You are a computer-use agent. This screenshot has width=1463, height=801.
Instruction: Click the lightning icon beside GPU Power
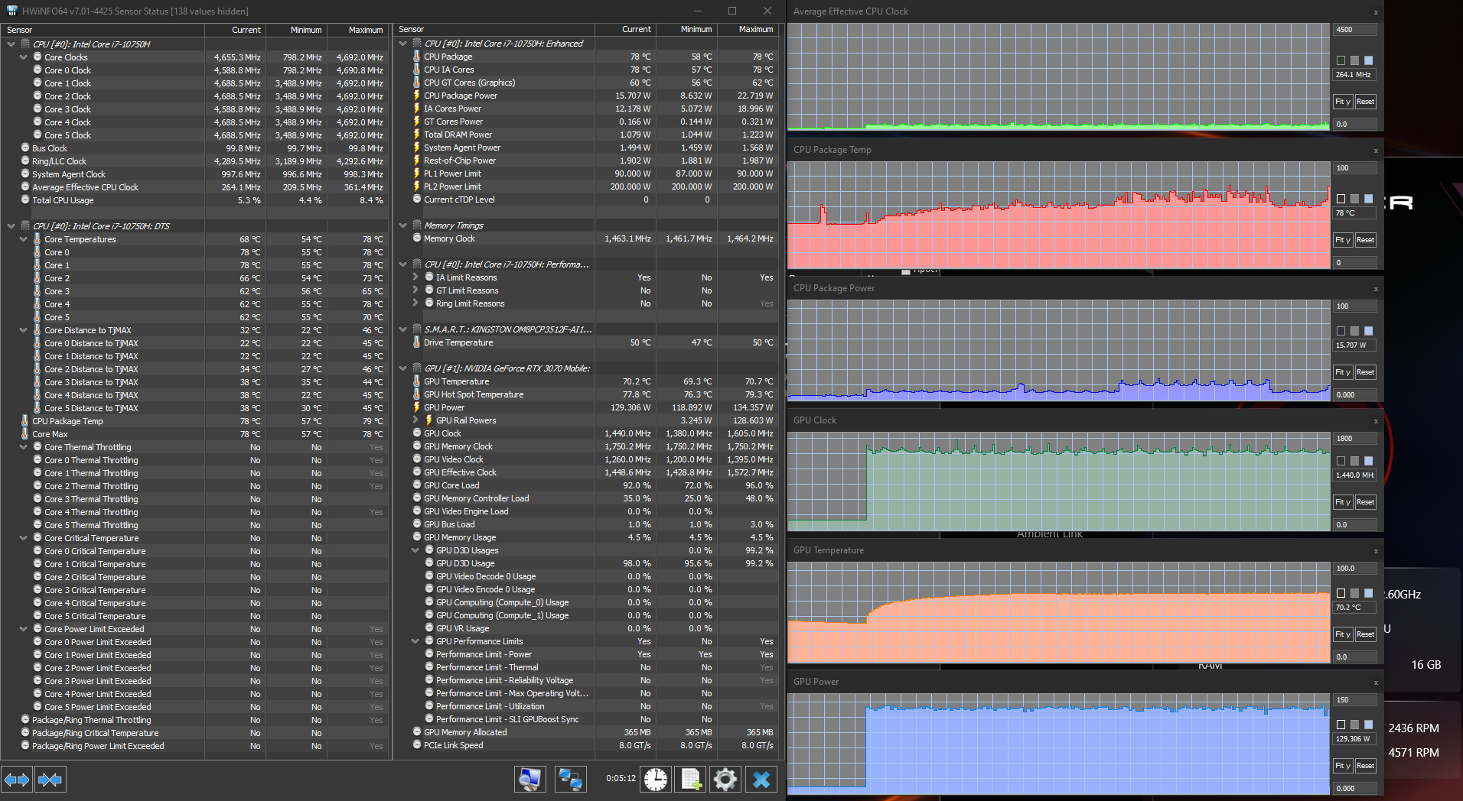[x=417, y=407]
